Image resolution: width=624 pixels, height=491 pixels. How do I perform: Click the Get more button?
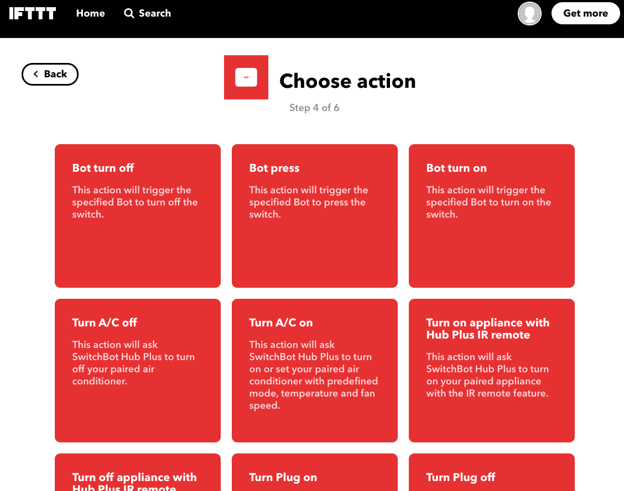585,13
